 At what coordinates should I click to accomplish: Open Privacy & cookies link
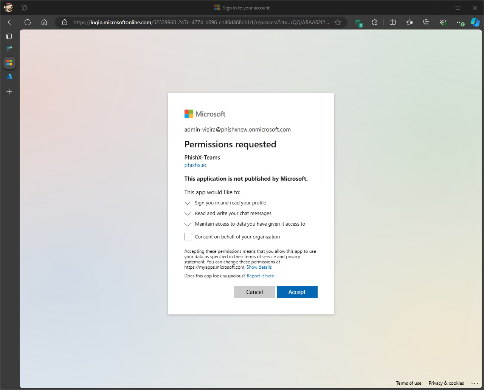[x=446, y=383]
